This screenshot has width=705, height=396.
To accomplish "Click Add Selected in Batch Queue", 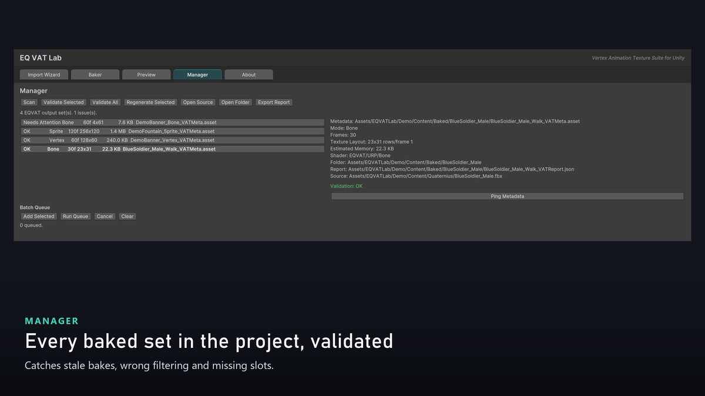I will pyautogui.click(x=39, y=216).
